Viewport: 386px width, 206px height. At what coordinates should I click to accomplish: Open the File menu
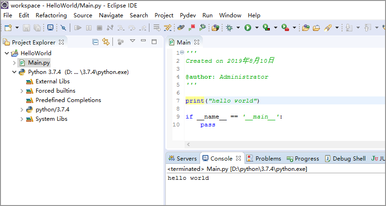coord(7,15)
